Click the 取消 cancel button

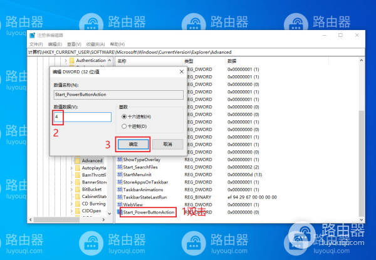click(167, 144)
